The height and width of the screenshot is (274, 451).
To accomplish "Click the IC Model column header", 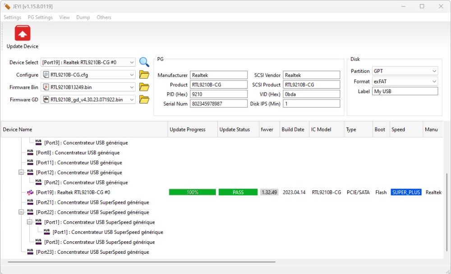I will 321,130.
